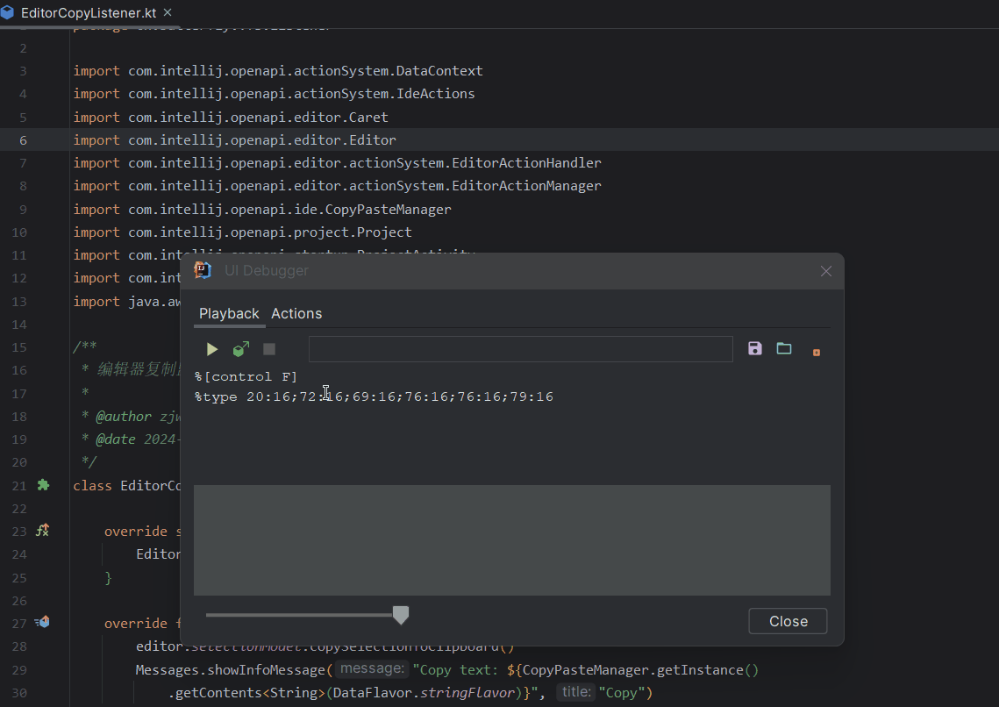Stop playback with the square stop icon
999x707 pixels.
click(x=269, y=349)
